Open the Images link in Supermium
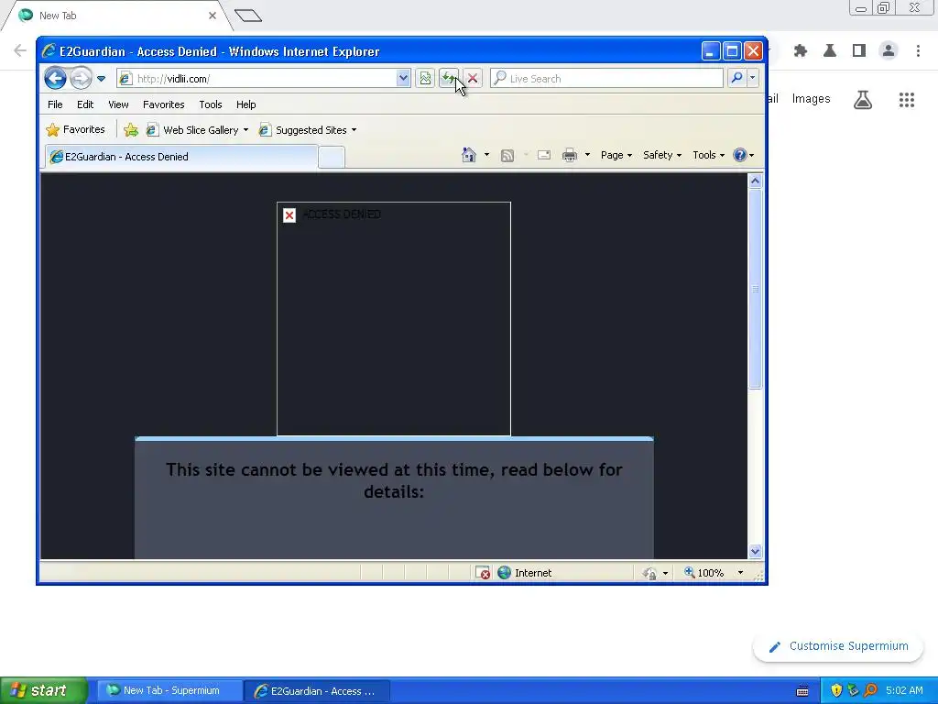Image resolution: width=938 pixels, height=704 pixels. pyautogui.click(x=812, y=99)
